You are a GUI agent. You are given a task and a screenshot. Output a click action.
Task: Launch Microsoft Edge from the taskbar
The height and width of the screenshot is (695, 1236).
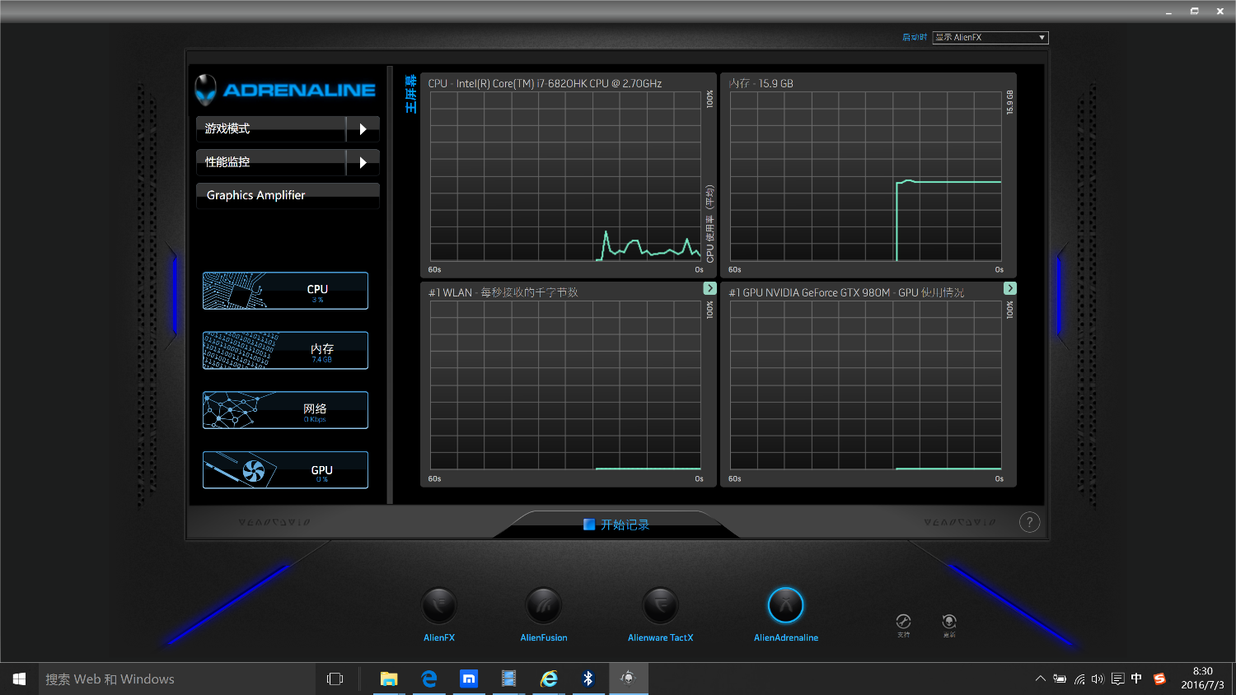pos(428,679)
